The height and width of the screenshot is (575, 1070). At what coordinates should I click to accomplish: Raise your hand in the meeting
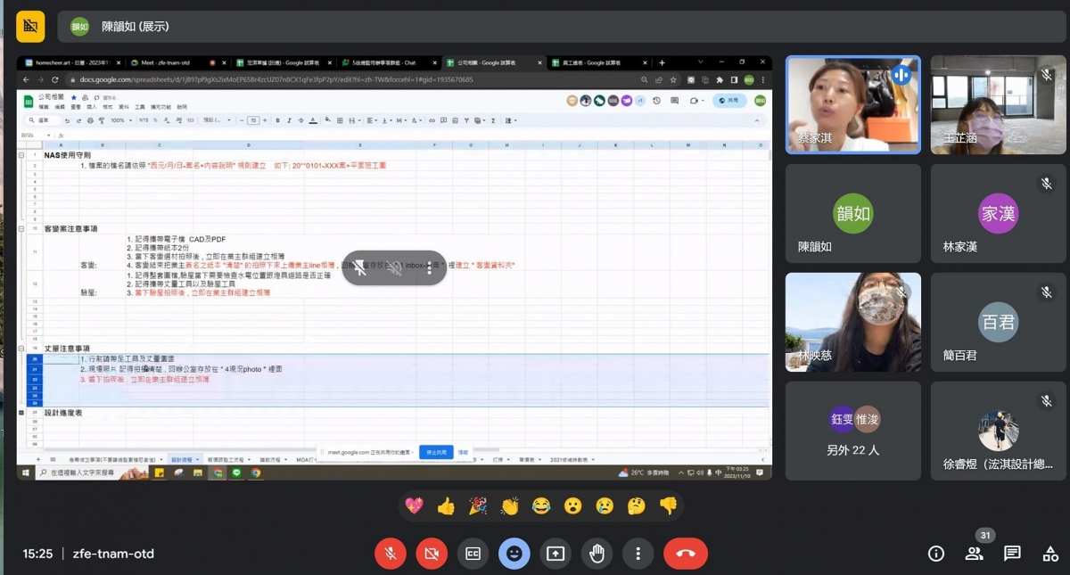click(x=597, y=554)
